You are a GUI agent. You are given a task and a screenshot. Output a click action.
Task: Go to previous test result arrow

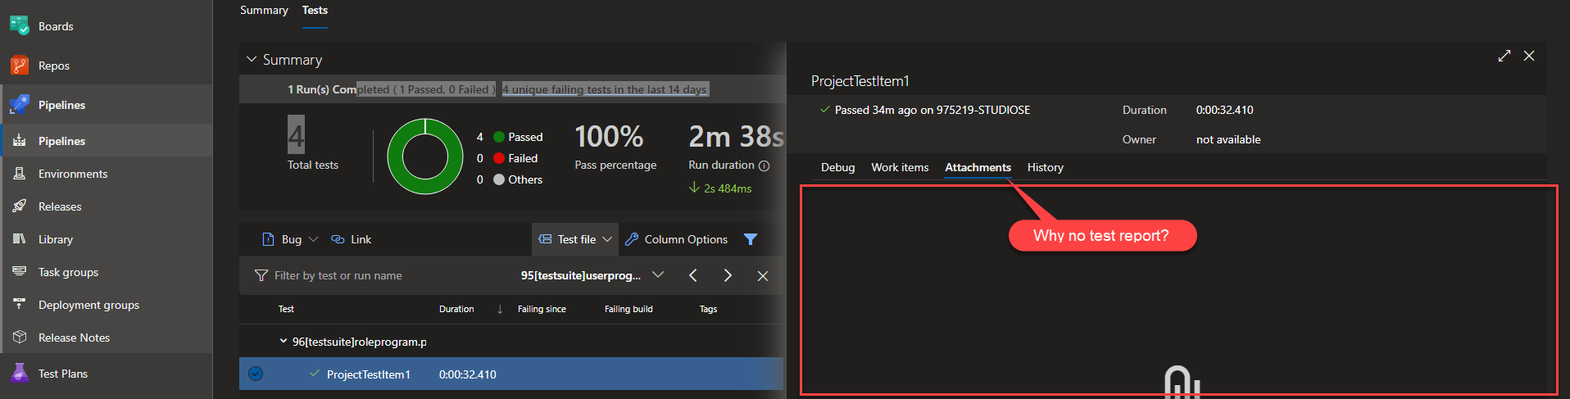[x=693, y=275]
